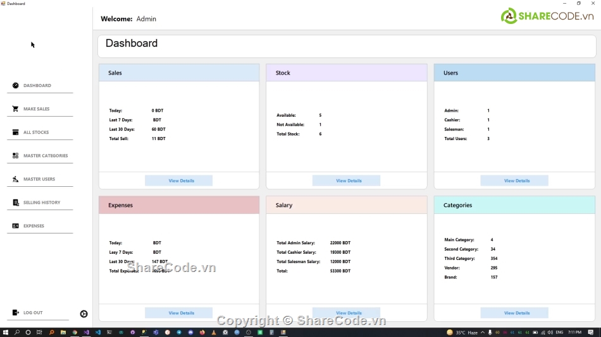This screenshot has height=337, width=601.
Task: Log out using LOG OUT label
Action: (33, 312)
